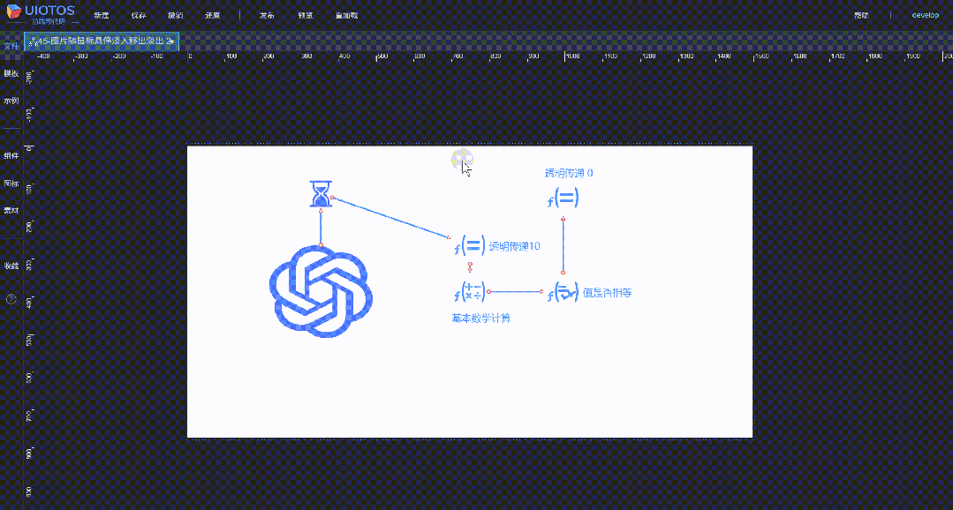Open the 素材 sidebar panel
The image size is (953, 510).
11,211
